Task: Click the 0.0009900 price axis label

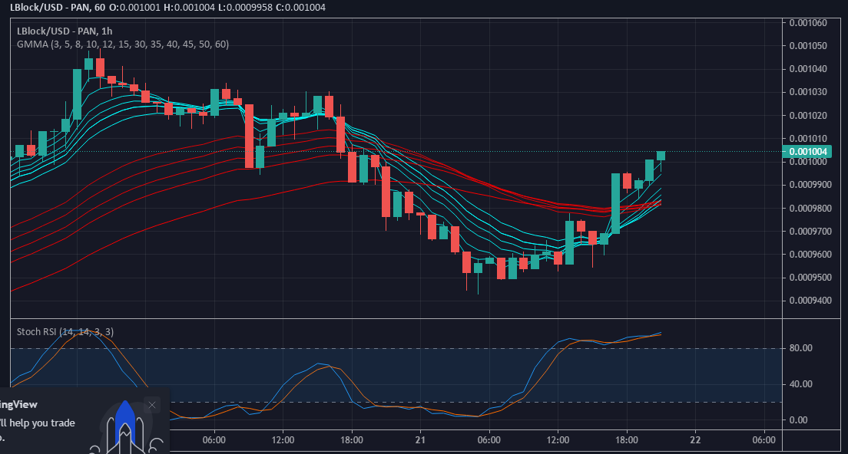Action: (810, 185)
